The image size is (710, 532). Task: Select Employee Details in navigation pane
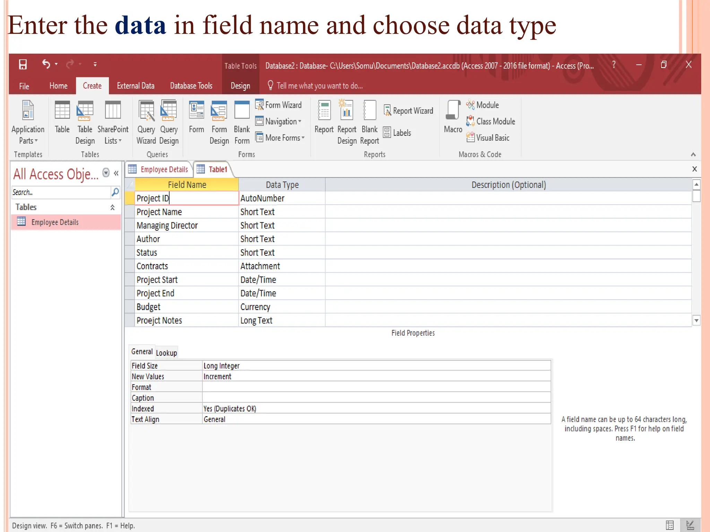point(66,222)
